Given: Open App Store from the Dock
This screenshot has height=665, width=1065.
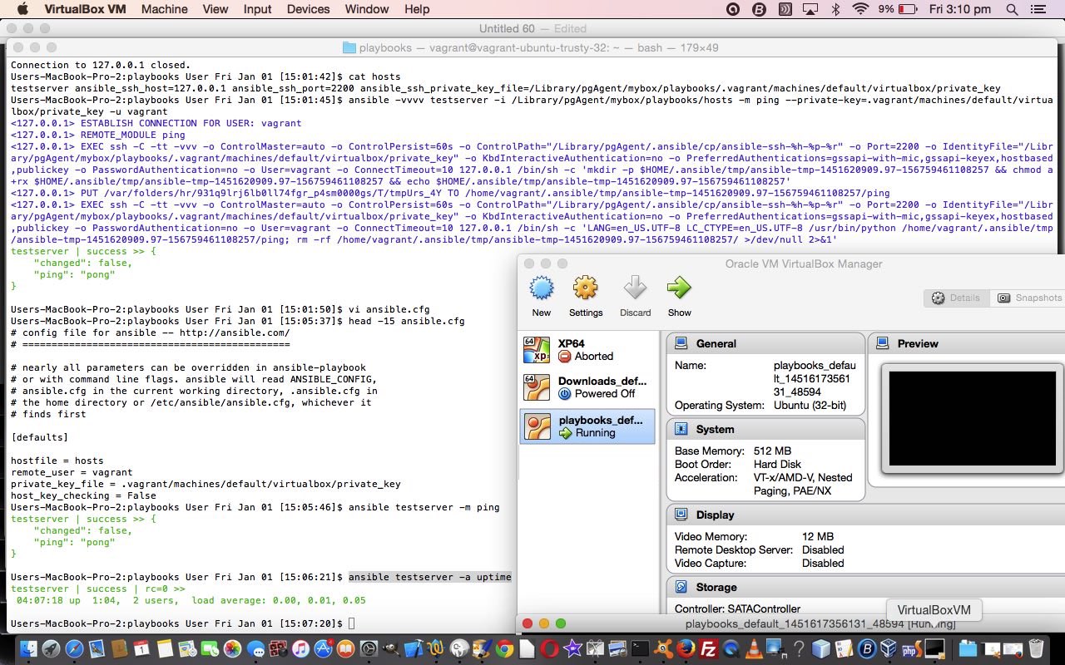Looking at the screenshot, I should (323, 648).
